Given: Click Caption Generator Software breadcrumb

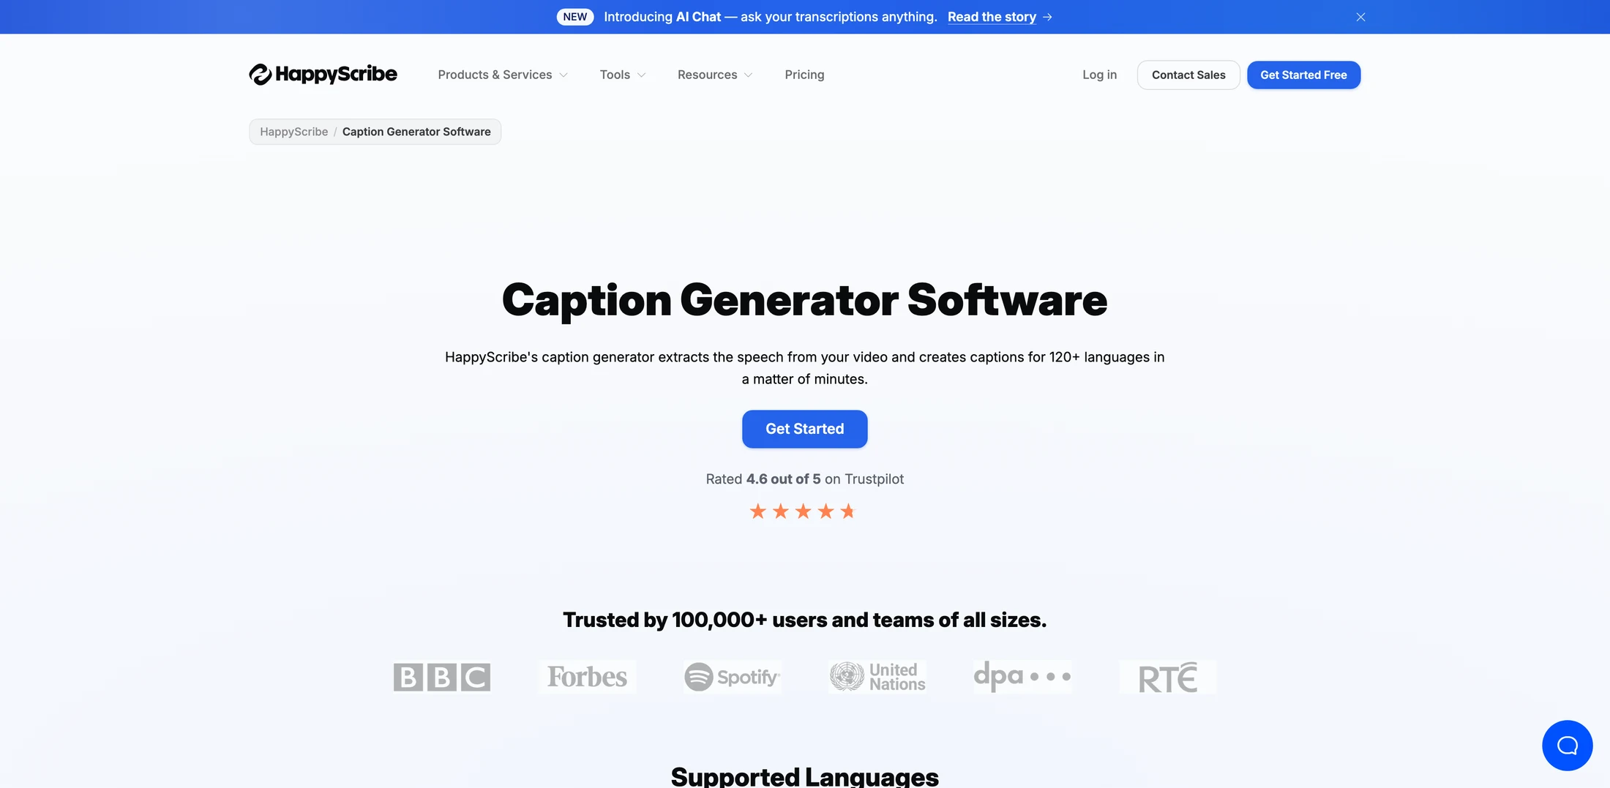Looking at the screenshot, I should [x=416, y=132].
